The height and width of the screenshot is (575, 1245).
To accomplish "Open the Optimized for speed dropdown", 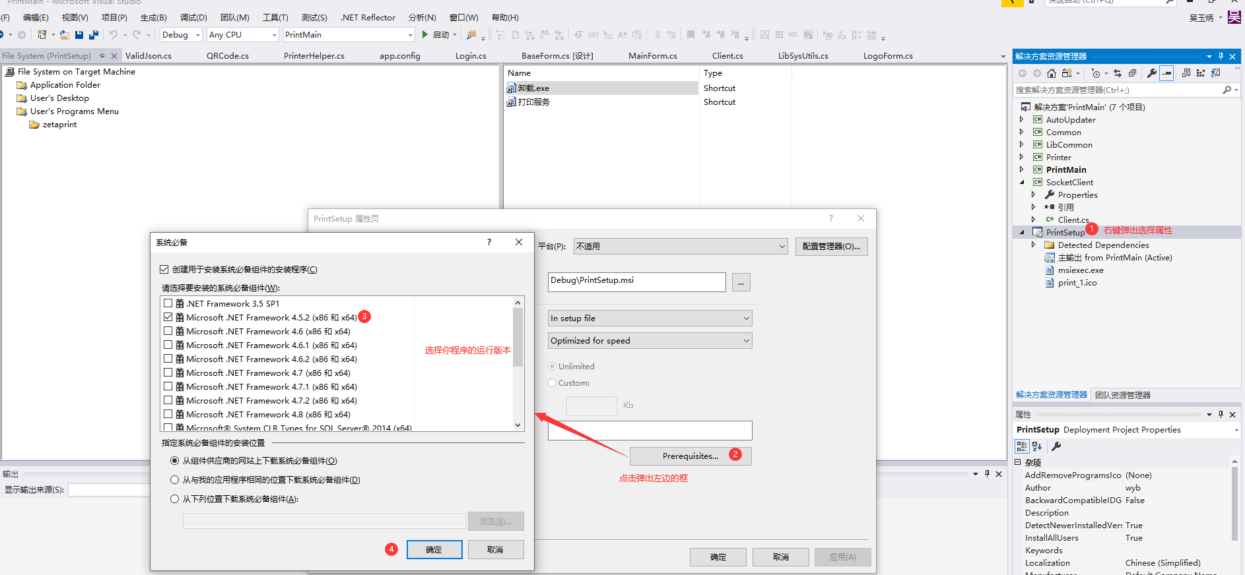I will 650,341.
